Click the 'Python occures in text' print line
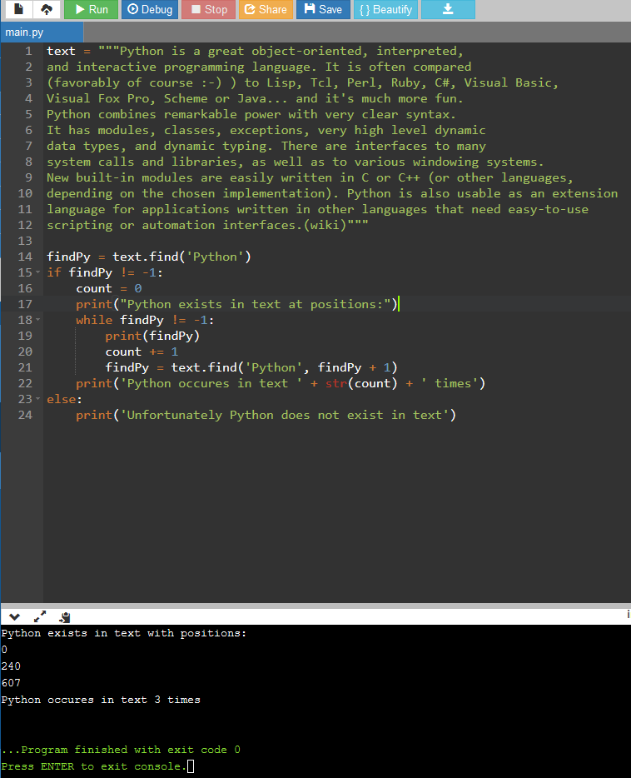 pyautogui.click(x=281, y=383)
